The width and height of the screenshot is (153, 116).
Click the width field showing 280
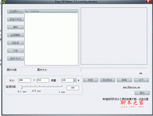(25, 80)
